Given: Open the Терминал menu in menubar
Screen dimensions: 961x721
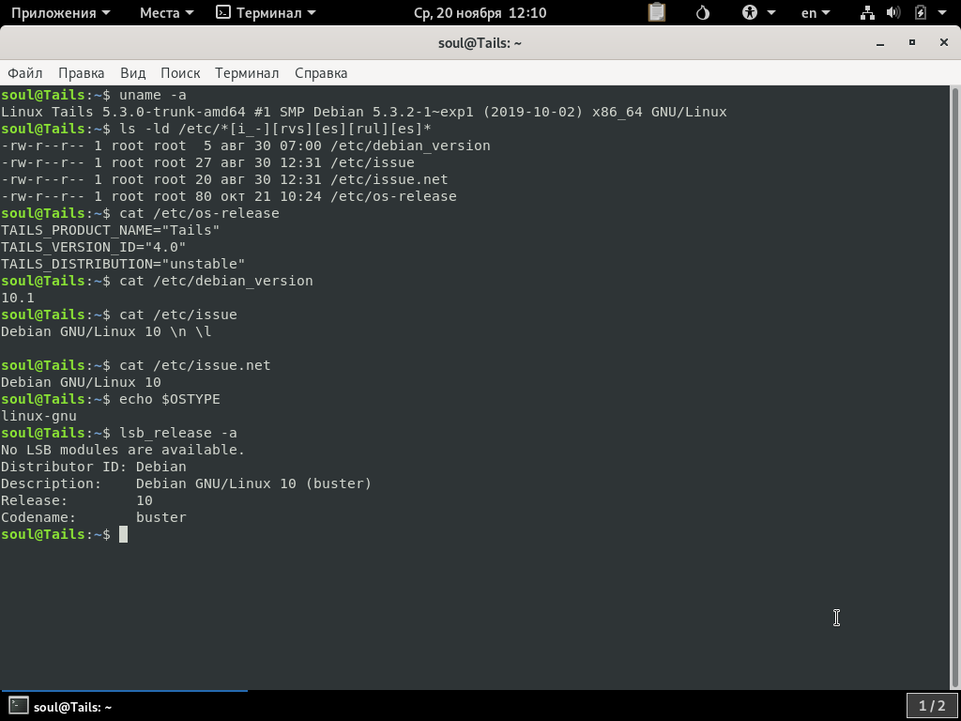Looking at the screenshot, I should tap(247, 73).
